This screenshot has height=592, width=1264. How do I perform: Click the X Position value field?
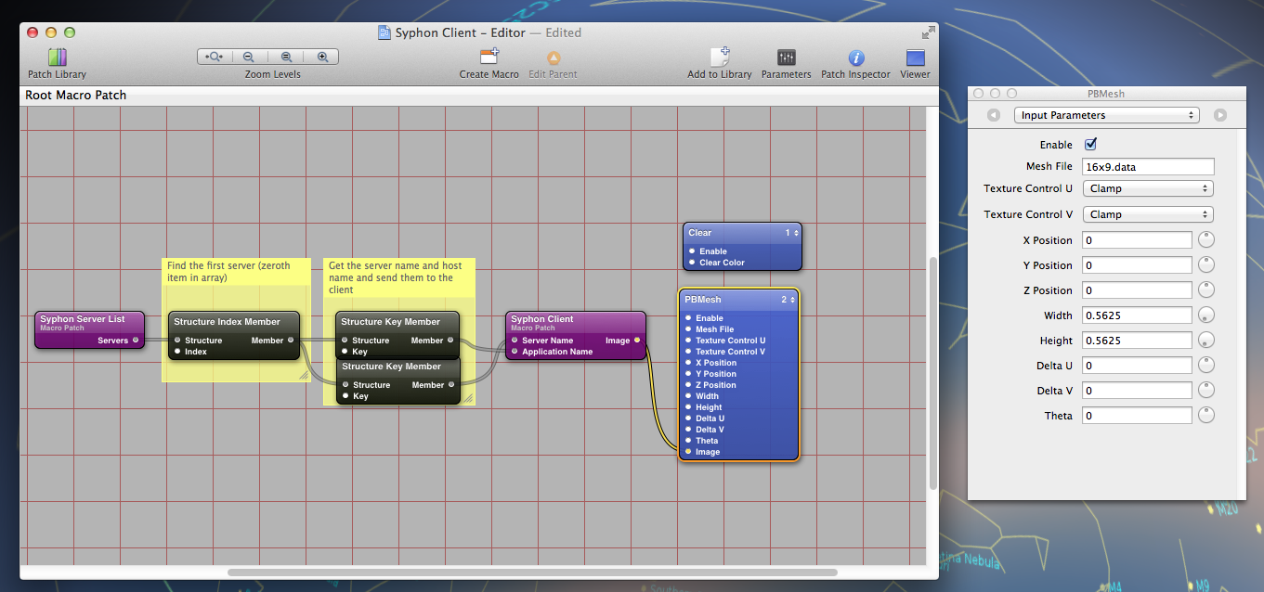point(1137,240)
